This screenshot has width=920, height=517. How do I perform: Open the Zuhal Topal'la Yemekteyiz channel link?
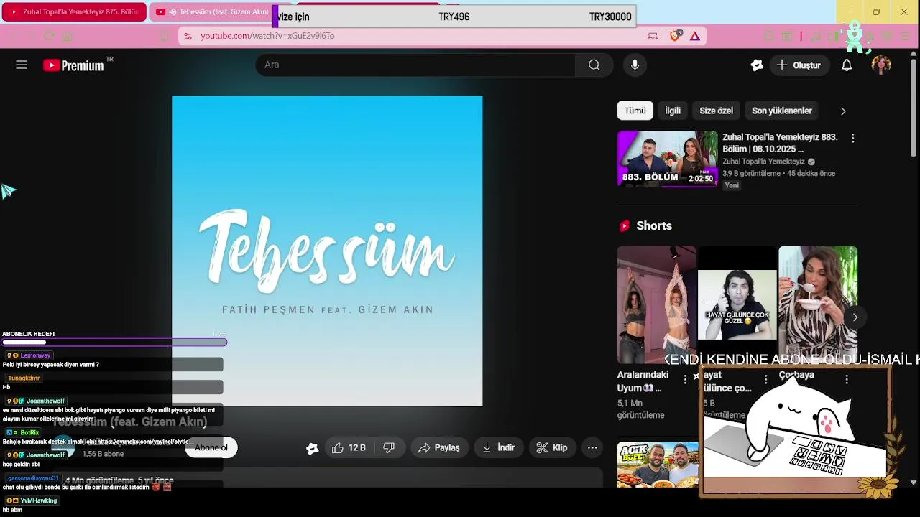[763, 162]
